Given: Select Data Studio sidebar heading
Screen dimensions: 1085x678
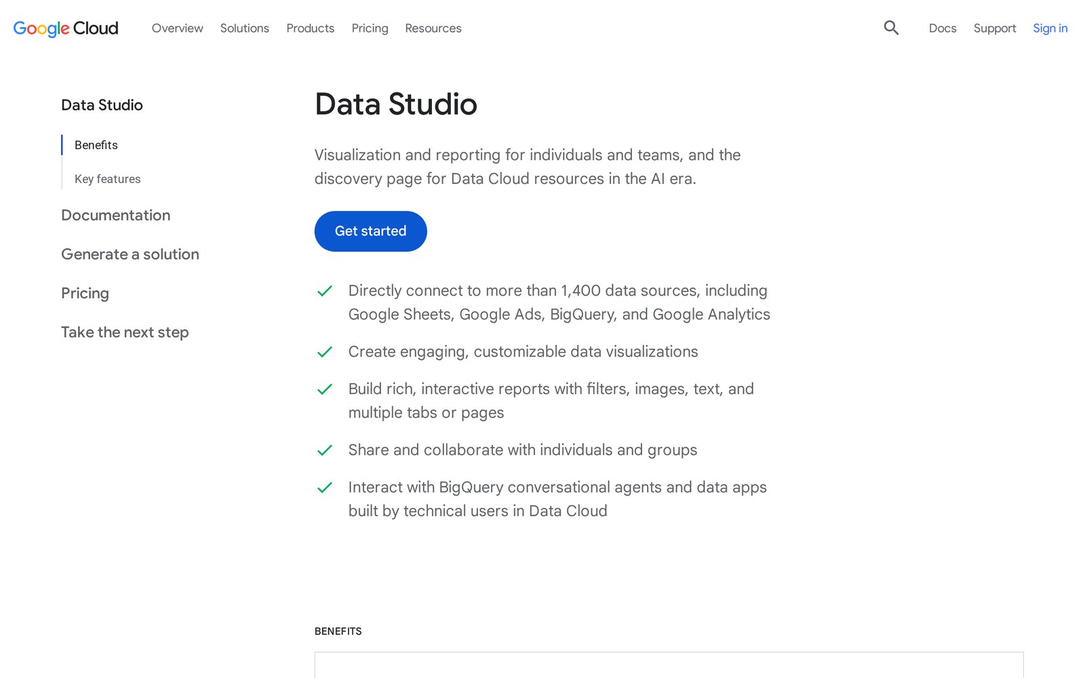Looking at the screenshot, I should click(102, 105).
